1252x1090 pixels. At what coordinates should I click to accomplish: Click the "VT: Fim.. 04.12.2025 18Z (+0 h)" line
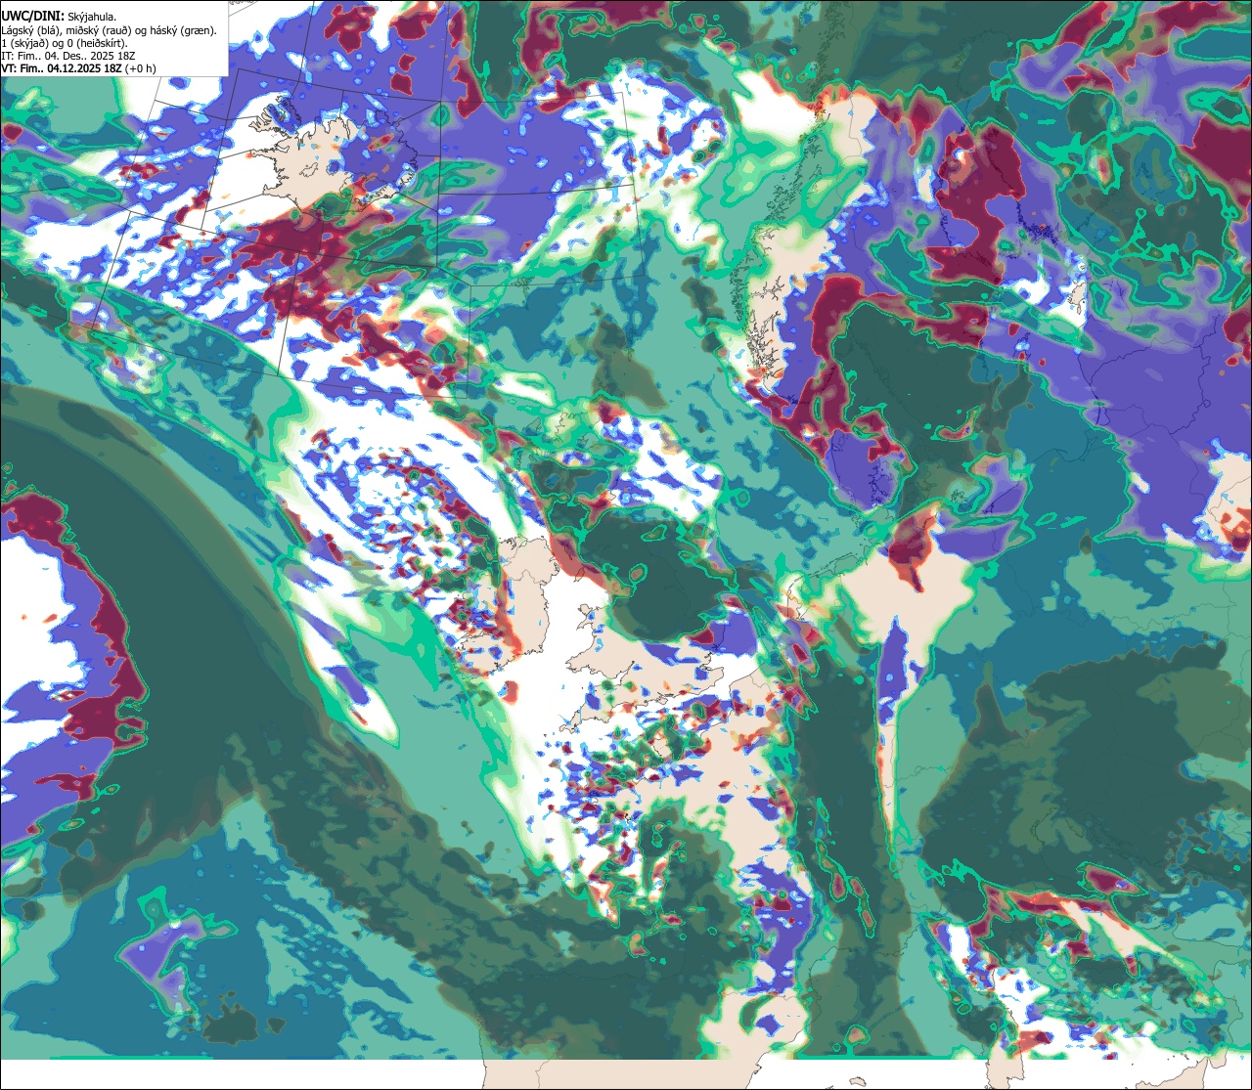[x=79, y=68]
